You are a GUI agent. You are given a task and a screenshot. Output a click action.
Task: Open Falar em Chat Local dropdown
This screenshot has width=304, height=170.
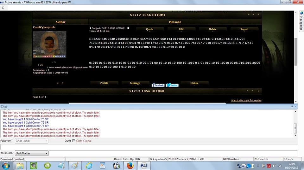[x=31, y=141]
